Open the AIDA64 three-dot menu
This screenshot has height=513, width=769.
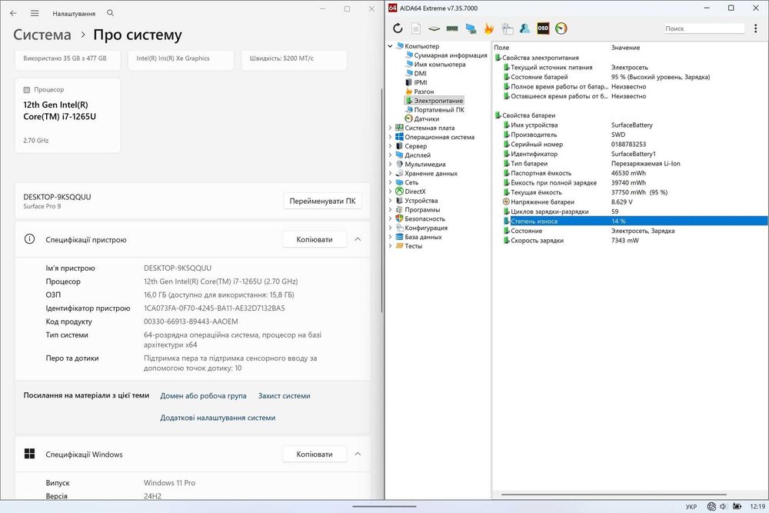point(755,28)
